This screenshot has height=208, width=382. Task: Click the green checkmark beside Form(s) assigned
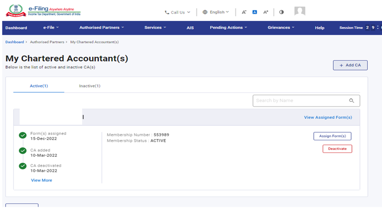click(23, 135)
